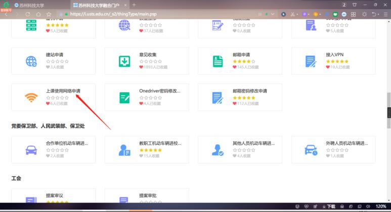Toggle the favorite heart under 意见收集
This screenshot has height=212, width=391.
141,67
